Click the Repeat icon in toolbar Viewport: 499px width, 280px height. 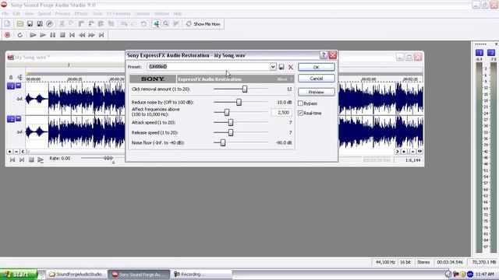pos(143,24)
